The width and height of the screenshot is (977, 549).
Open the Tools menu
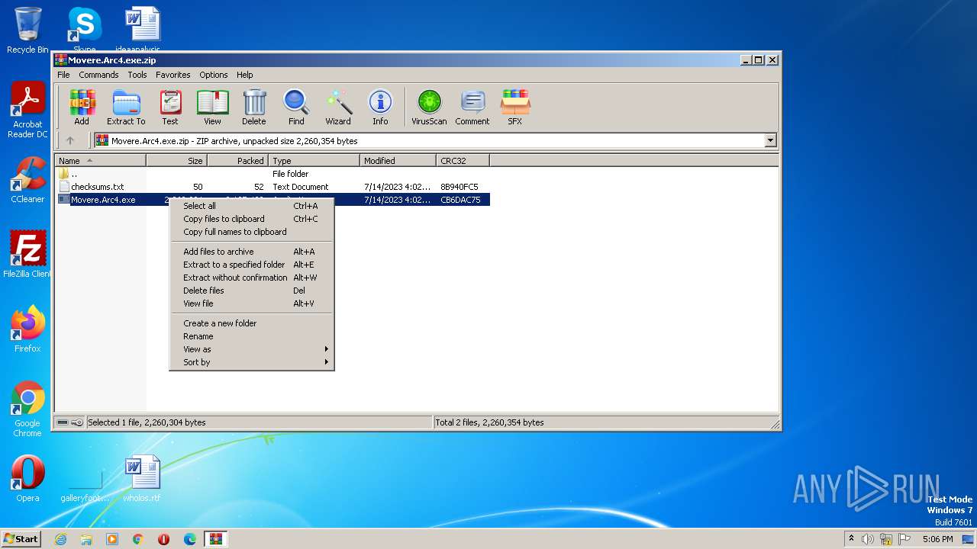pos(137,75)
